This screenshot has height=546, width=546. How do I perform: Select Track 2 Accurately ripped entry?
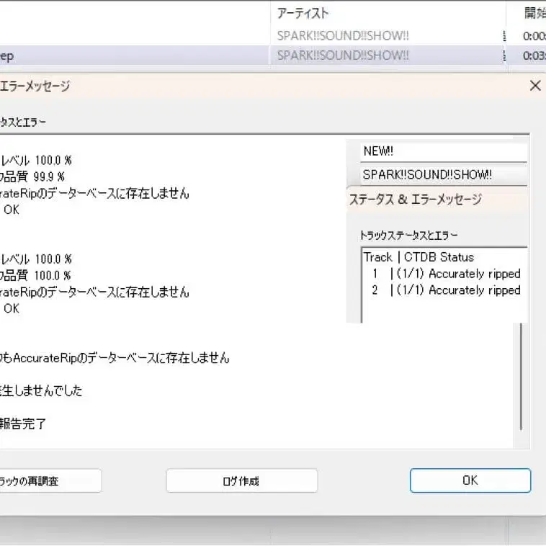(x=445, y=290)
